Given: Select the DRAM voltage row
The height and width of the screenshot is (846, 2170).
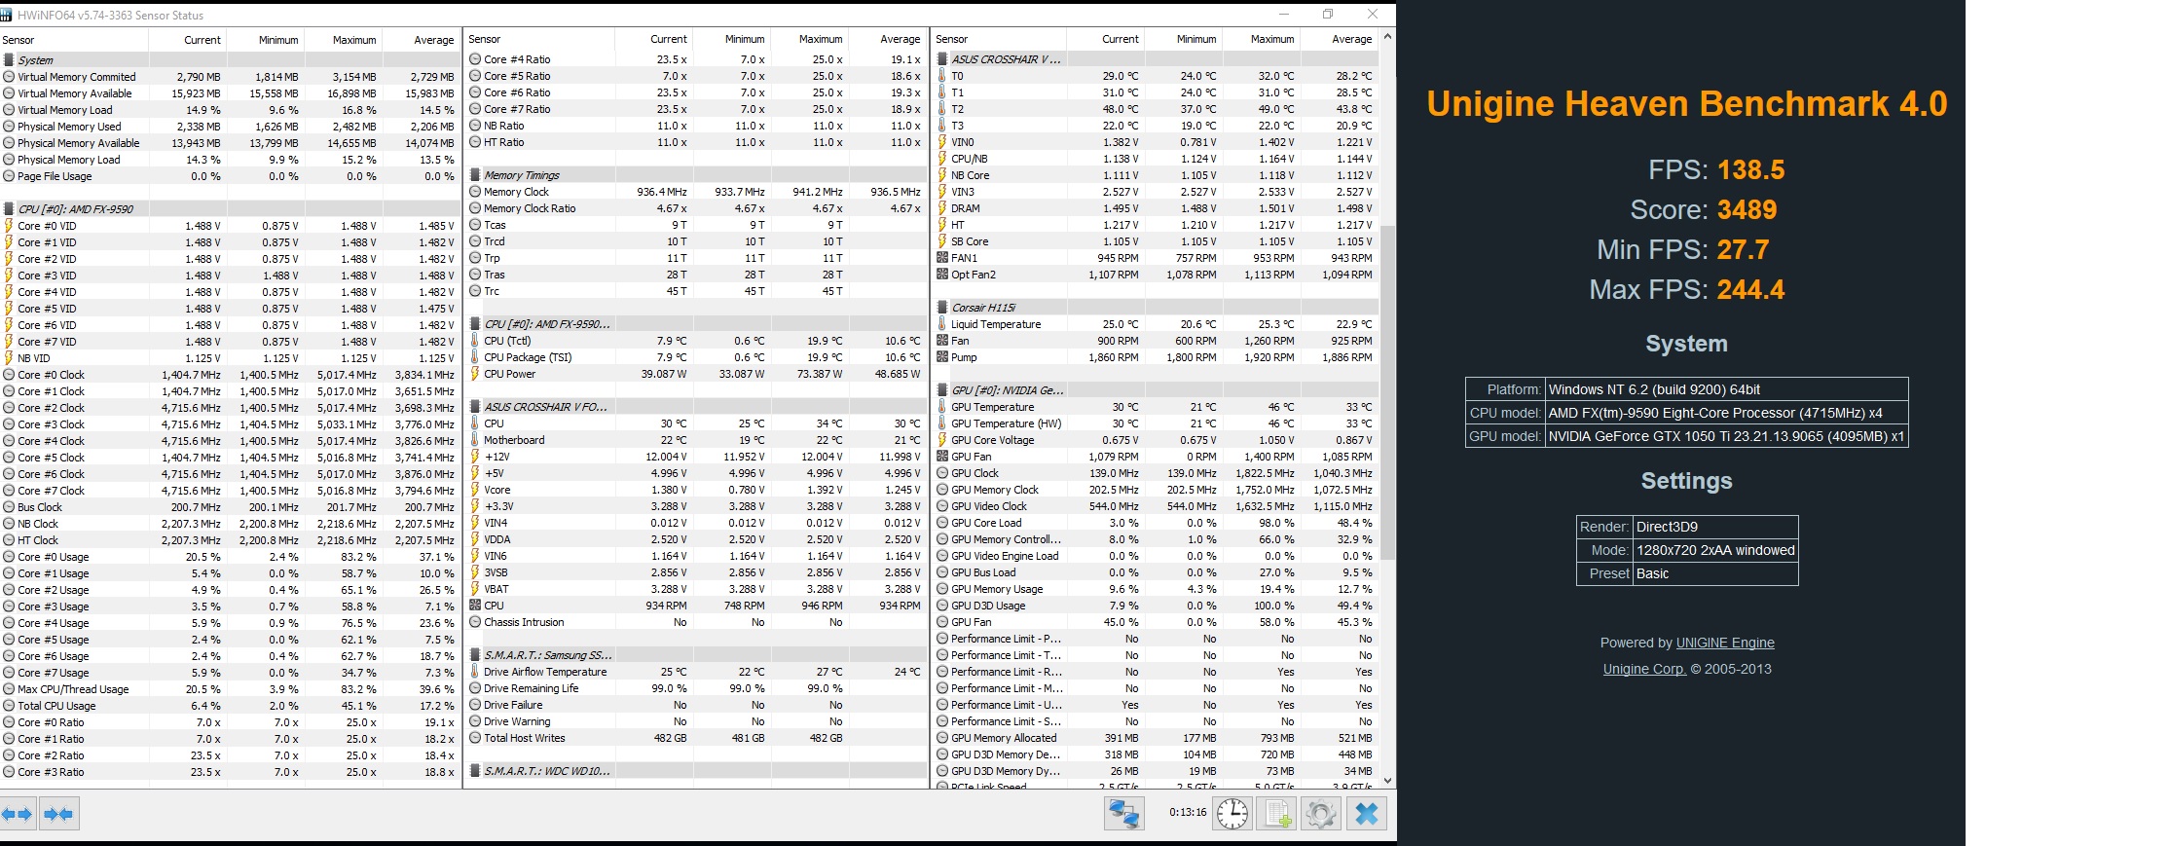Looking at the screenshot, I should point(1156,208).
